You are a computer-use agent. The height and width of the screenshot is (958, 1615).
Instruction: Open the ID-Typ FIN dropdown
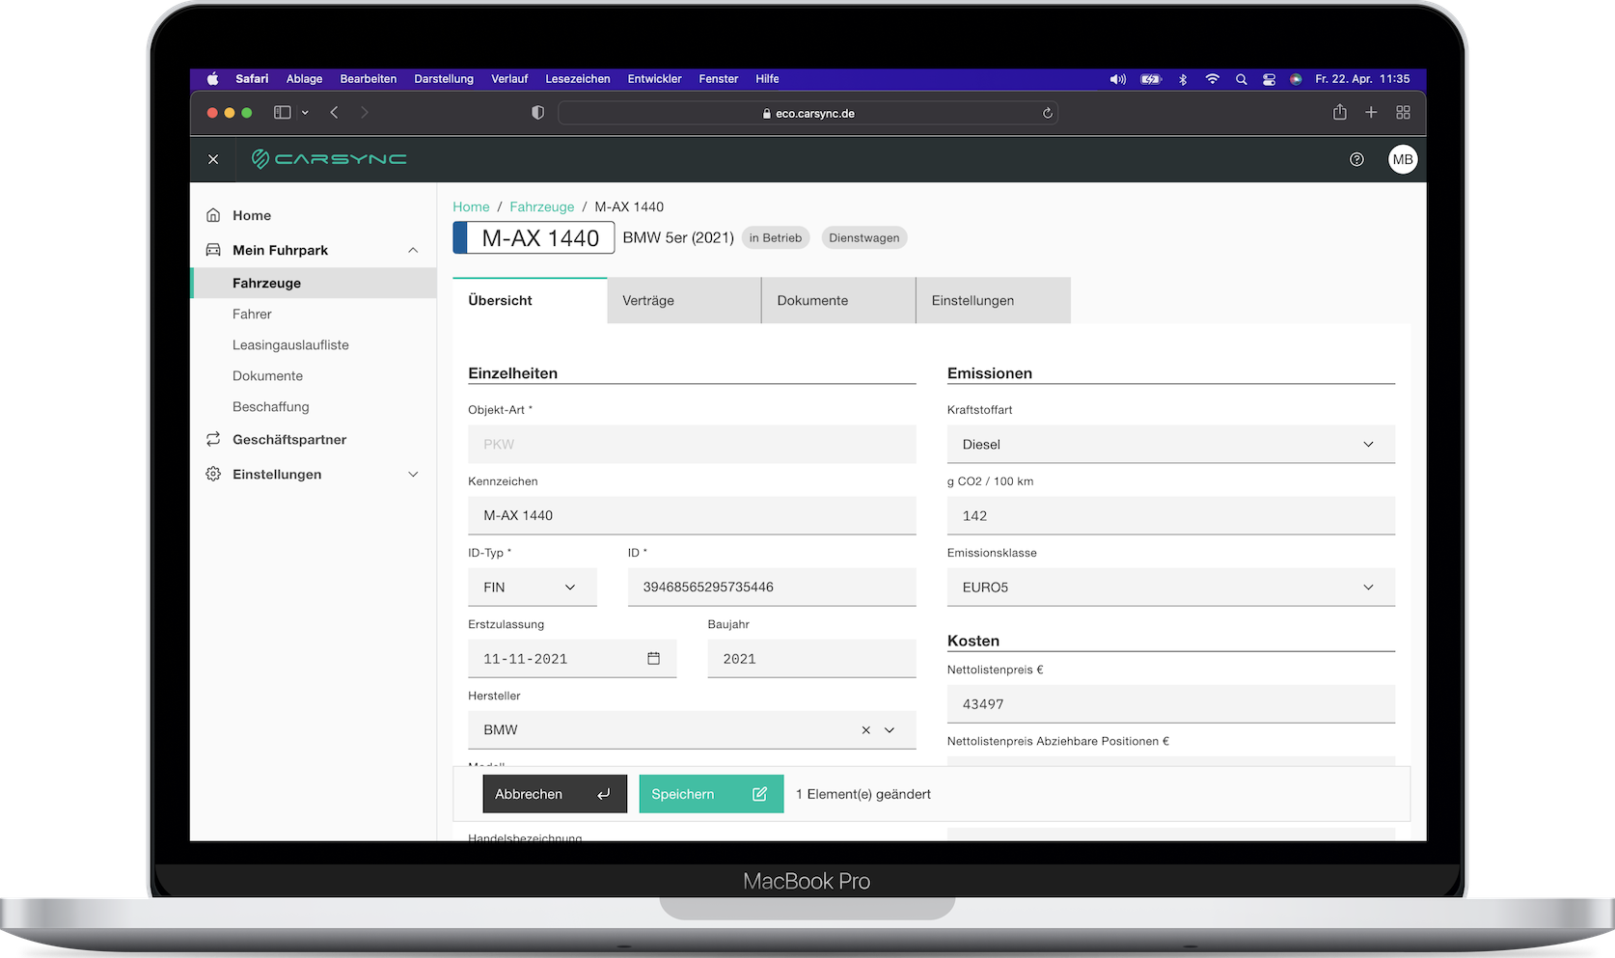533,587
